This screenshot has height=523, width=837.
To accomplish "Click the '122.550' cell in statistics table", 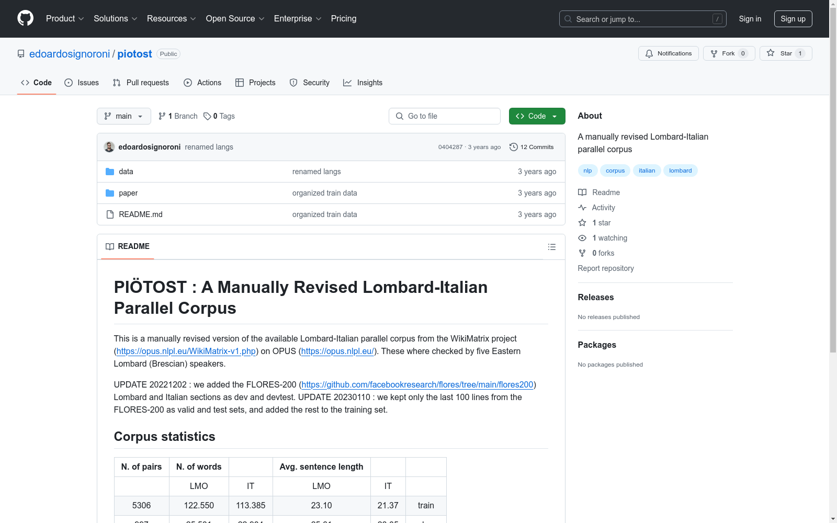I will 199,505.
